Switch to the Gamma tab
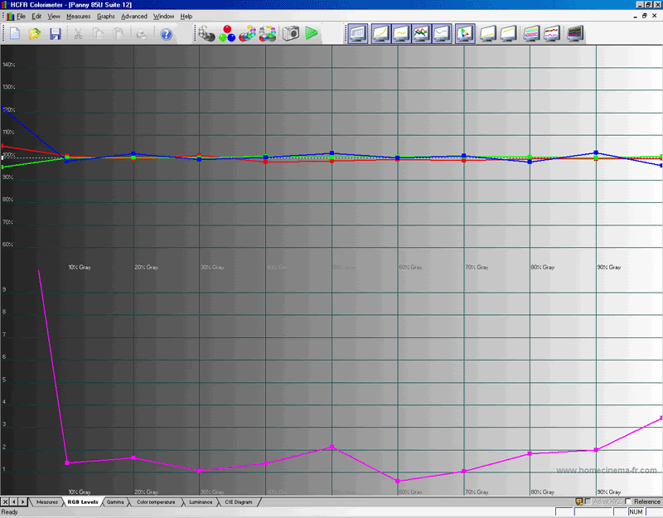The image size is (663, 518). coord(115,502)
